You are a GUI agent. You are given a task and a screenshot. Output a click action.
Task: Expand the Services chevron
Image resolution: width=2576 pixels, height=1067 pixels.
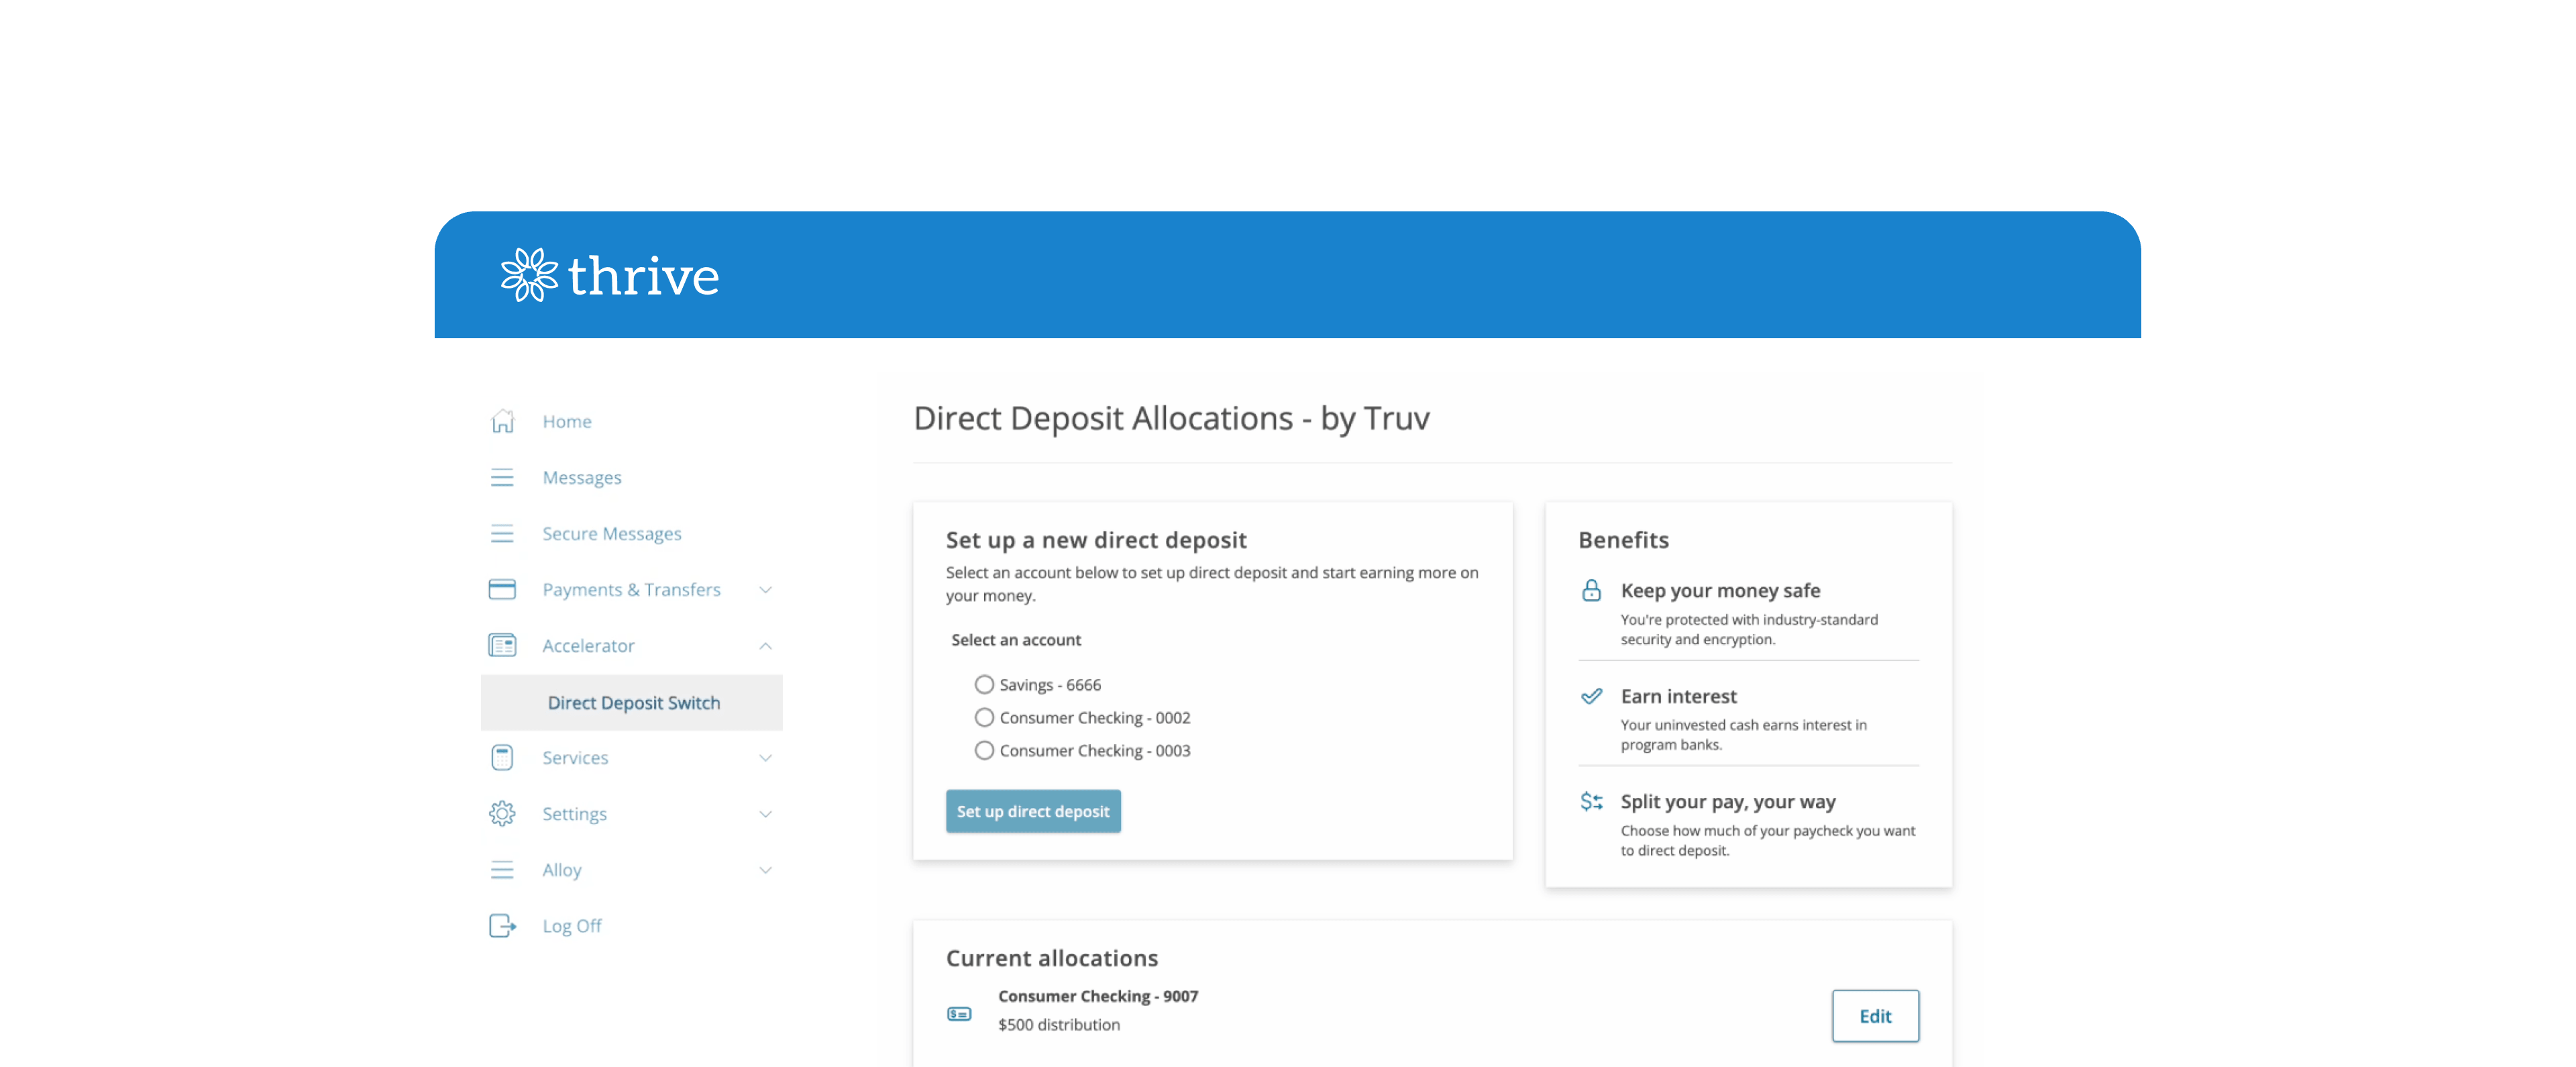point(765,758)
